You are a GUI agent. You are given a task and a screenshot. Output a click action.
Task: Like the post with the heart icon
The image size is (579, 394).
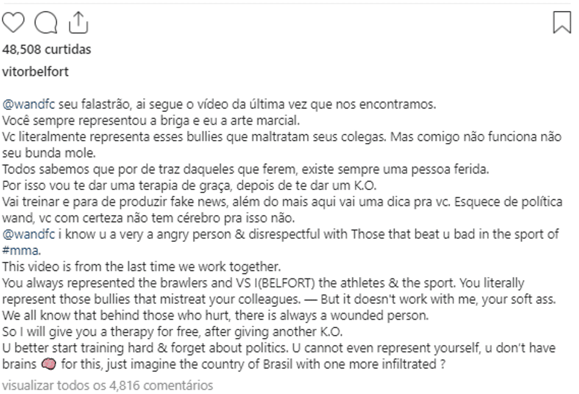point(13,22)
